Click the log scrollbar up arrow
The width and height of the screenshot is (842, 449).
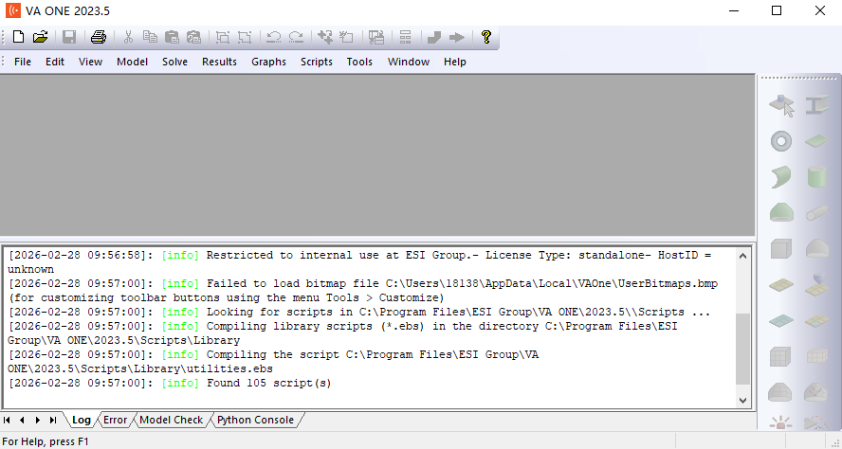click(742, 256)
